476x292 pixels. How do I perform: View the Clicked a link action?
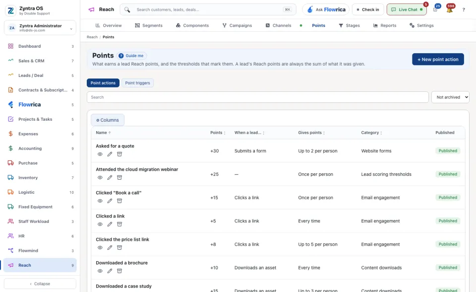(x=100, y=224)
